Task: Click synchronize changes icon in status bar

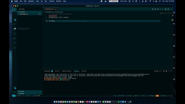Action: pos(23,96)
